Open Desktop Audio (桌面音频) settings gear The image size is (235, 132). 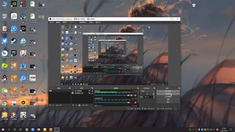(135, 95)
